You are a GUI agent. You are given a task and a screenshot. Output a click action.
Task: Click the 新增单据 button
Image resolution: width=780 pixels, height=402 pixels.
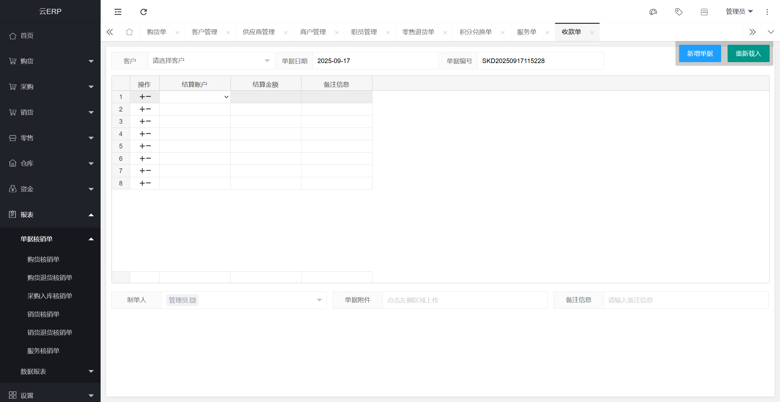tap(700, 53)
